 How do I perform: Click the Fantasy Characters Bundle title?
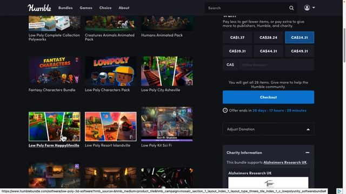point(52,90)
